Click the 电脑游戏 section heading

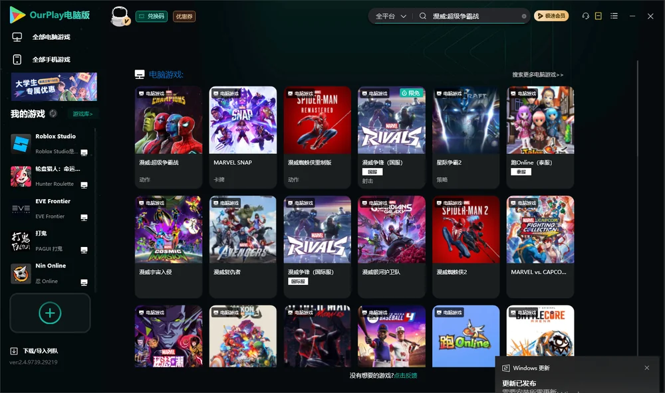tap(166, 74)
